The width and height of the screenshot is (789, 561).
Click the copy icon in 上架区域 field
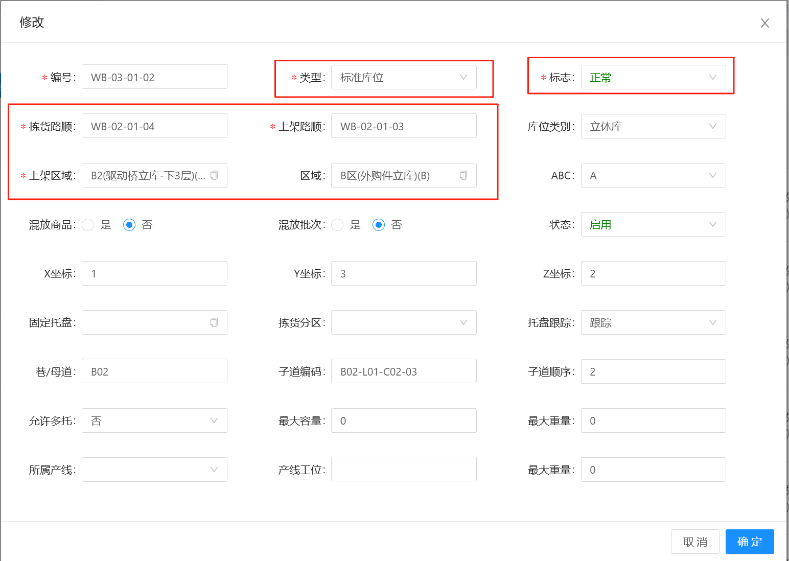[x=214, y=175]
